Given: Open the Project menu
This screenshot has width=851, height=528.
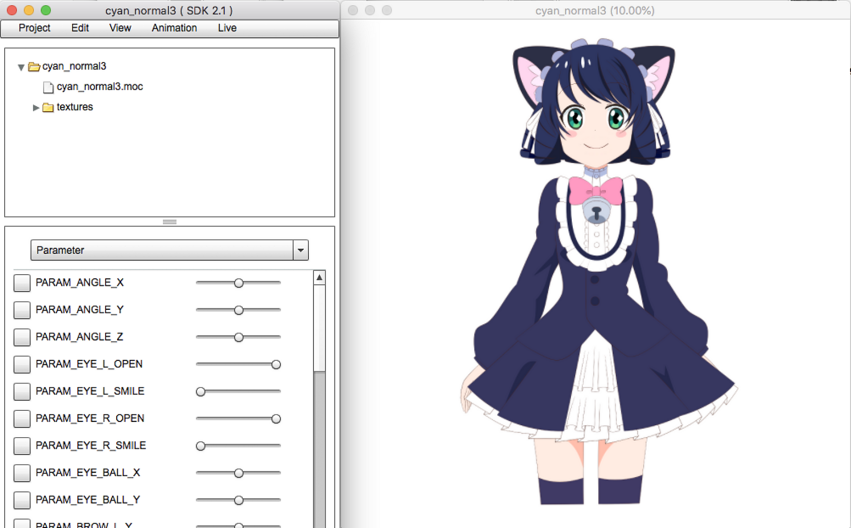Looking at the screenshot, I should coord(34,28).
